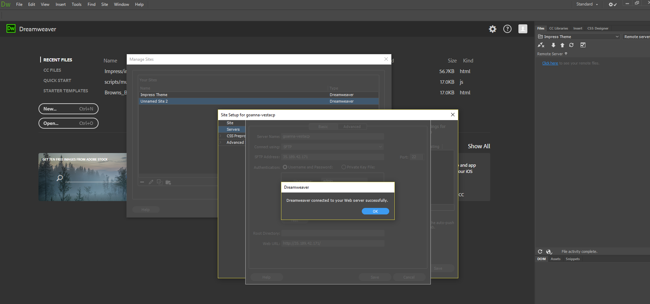
Task: Select the Servers category in Site Setup
Action: 232,129
